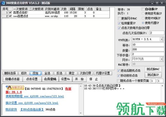Click the 与我交谈 QQ chat icon
The width and height of the screenshot is (166, 117).
[15, 88]
